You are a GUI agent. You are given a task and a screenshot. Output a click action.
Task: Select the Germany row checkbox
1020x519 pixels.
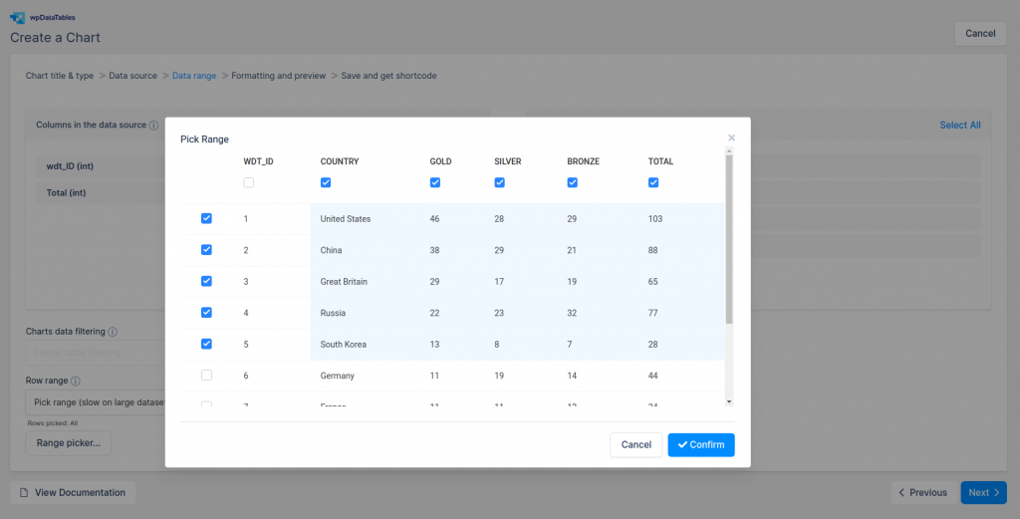click(206, 376)
